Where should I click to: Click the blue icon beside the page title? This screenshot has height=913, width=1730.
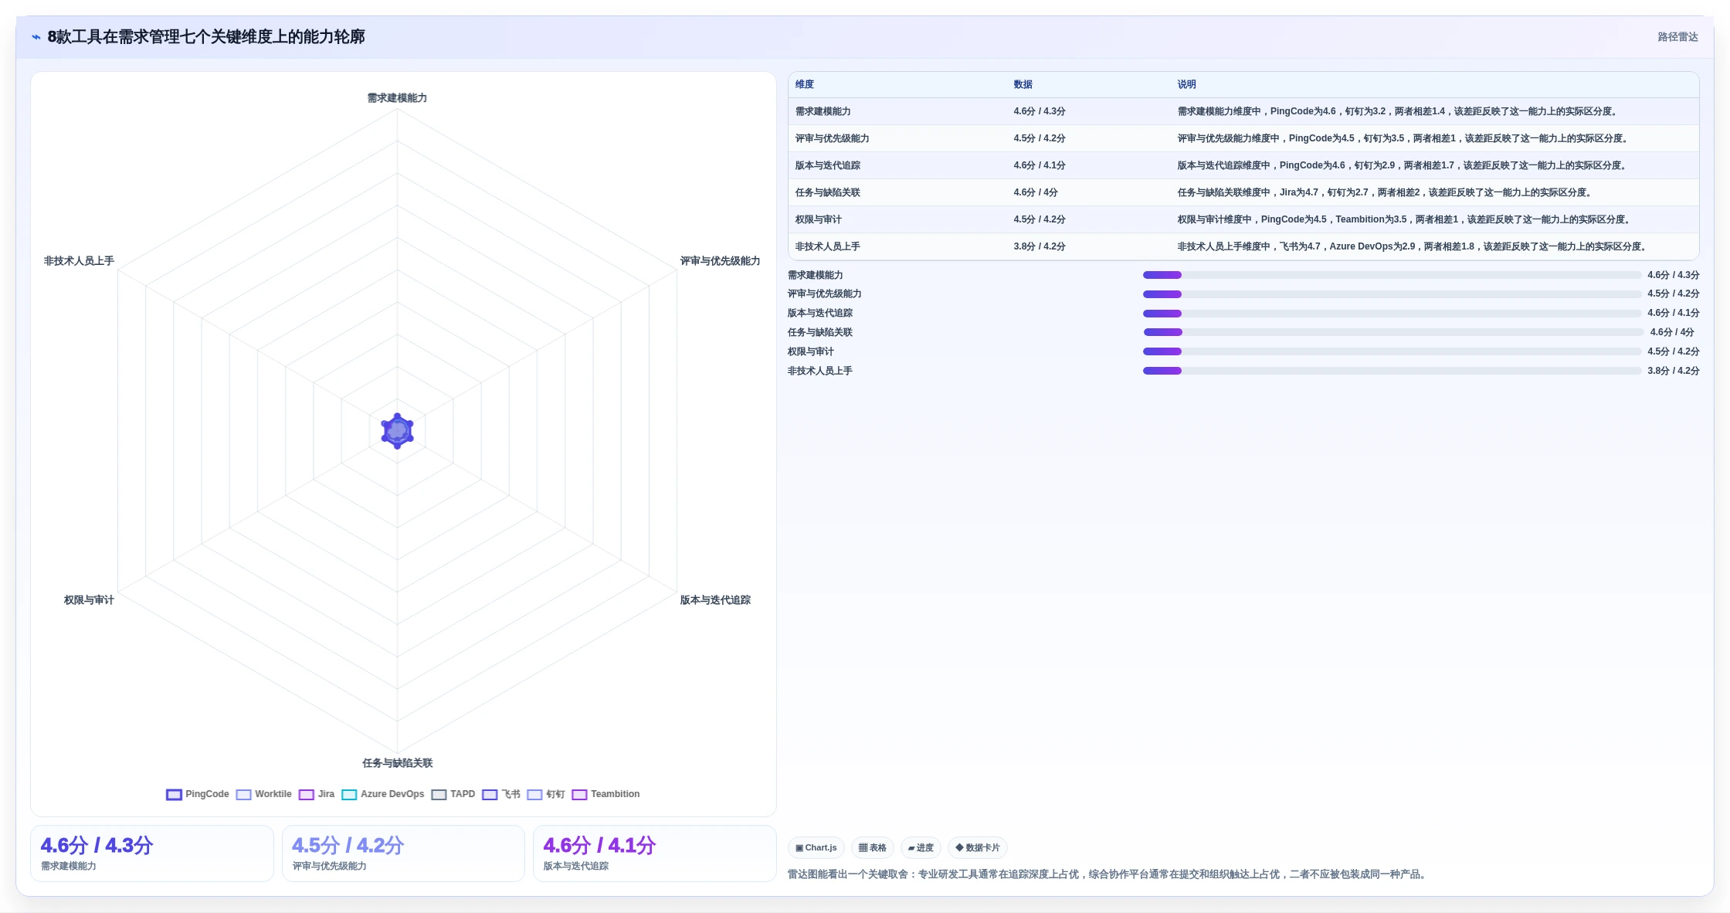point(36,37)
